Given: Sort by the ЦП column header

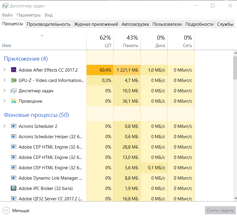Looking at the screenshot, I should click(100, 42).
